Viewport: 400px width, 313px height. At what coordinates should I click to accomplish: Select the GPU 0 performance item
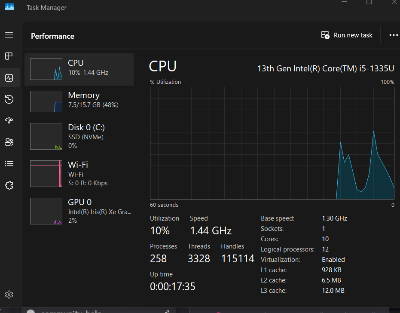(79, 211)
